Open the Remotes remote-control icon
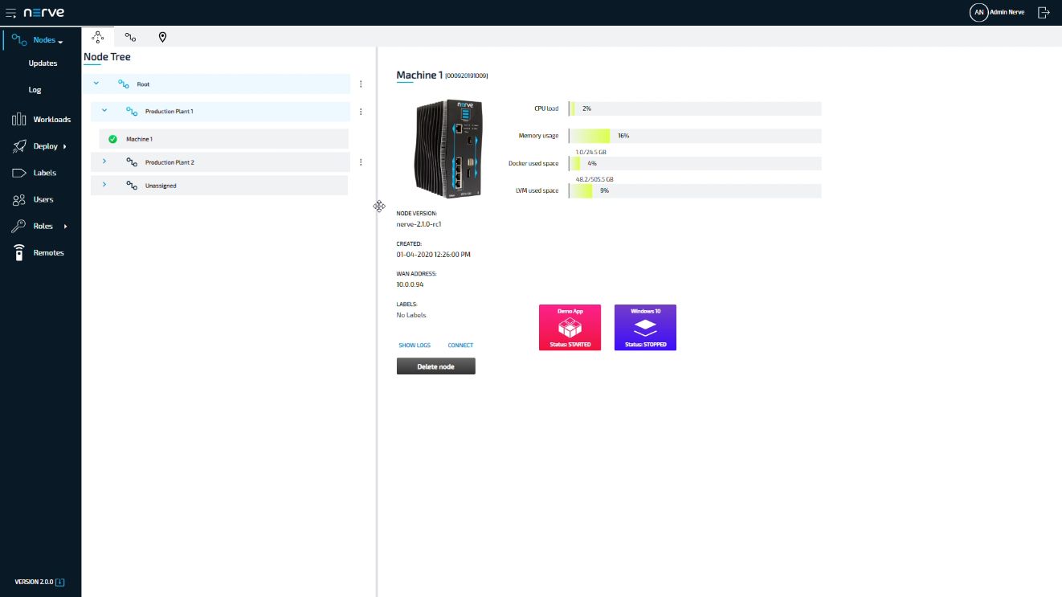Screen dimensions: 1062x597 click(x=19, y=252)
